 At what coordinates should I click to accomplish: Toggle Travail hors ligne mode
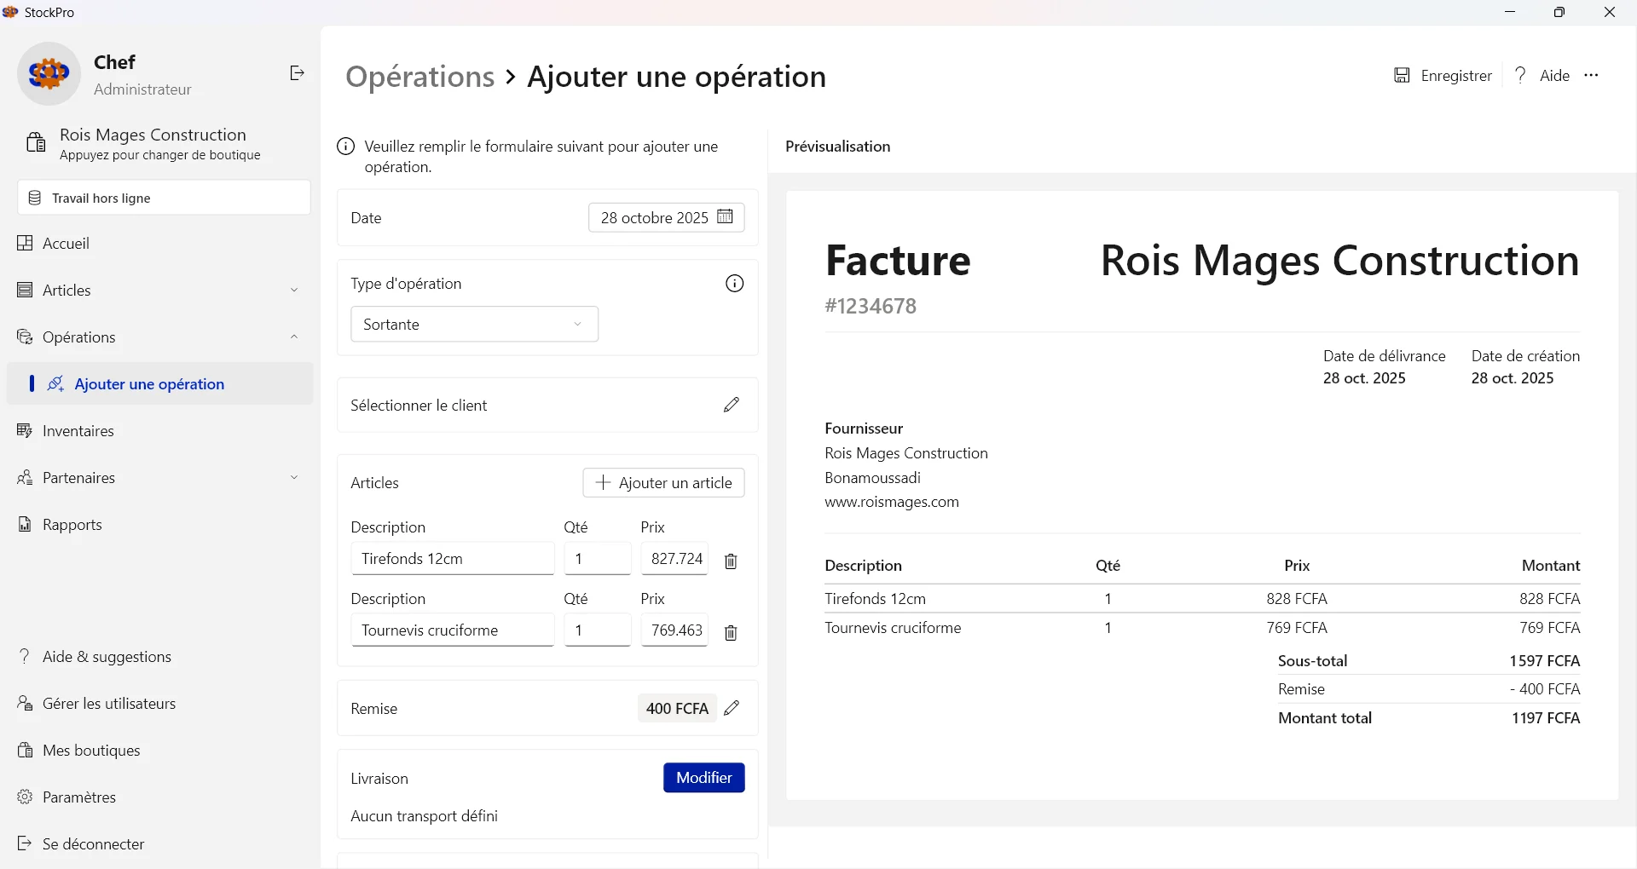(x=164, y=198)
